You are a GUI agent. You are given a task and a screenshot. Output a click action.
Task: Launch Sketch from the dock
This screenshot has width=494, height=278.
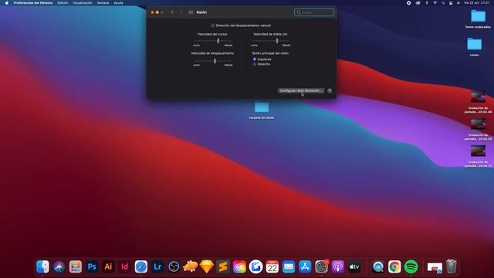coord(207,267)
